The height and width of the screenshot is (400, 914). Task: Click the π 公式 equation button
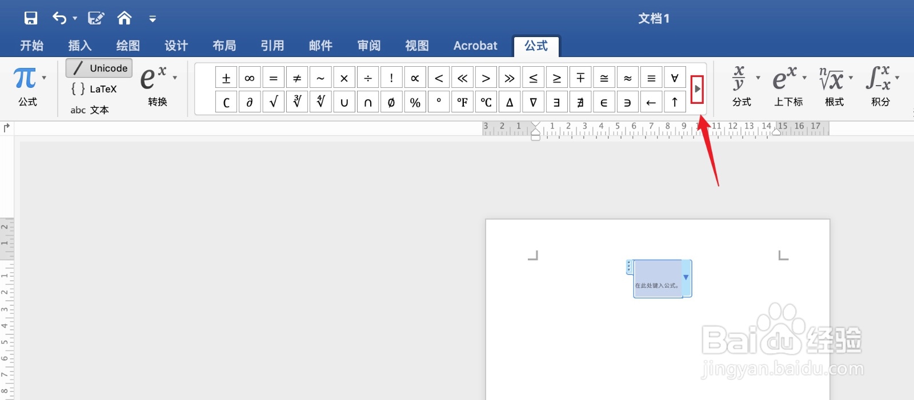[26, 87]
